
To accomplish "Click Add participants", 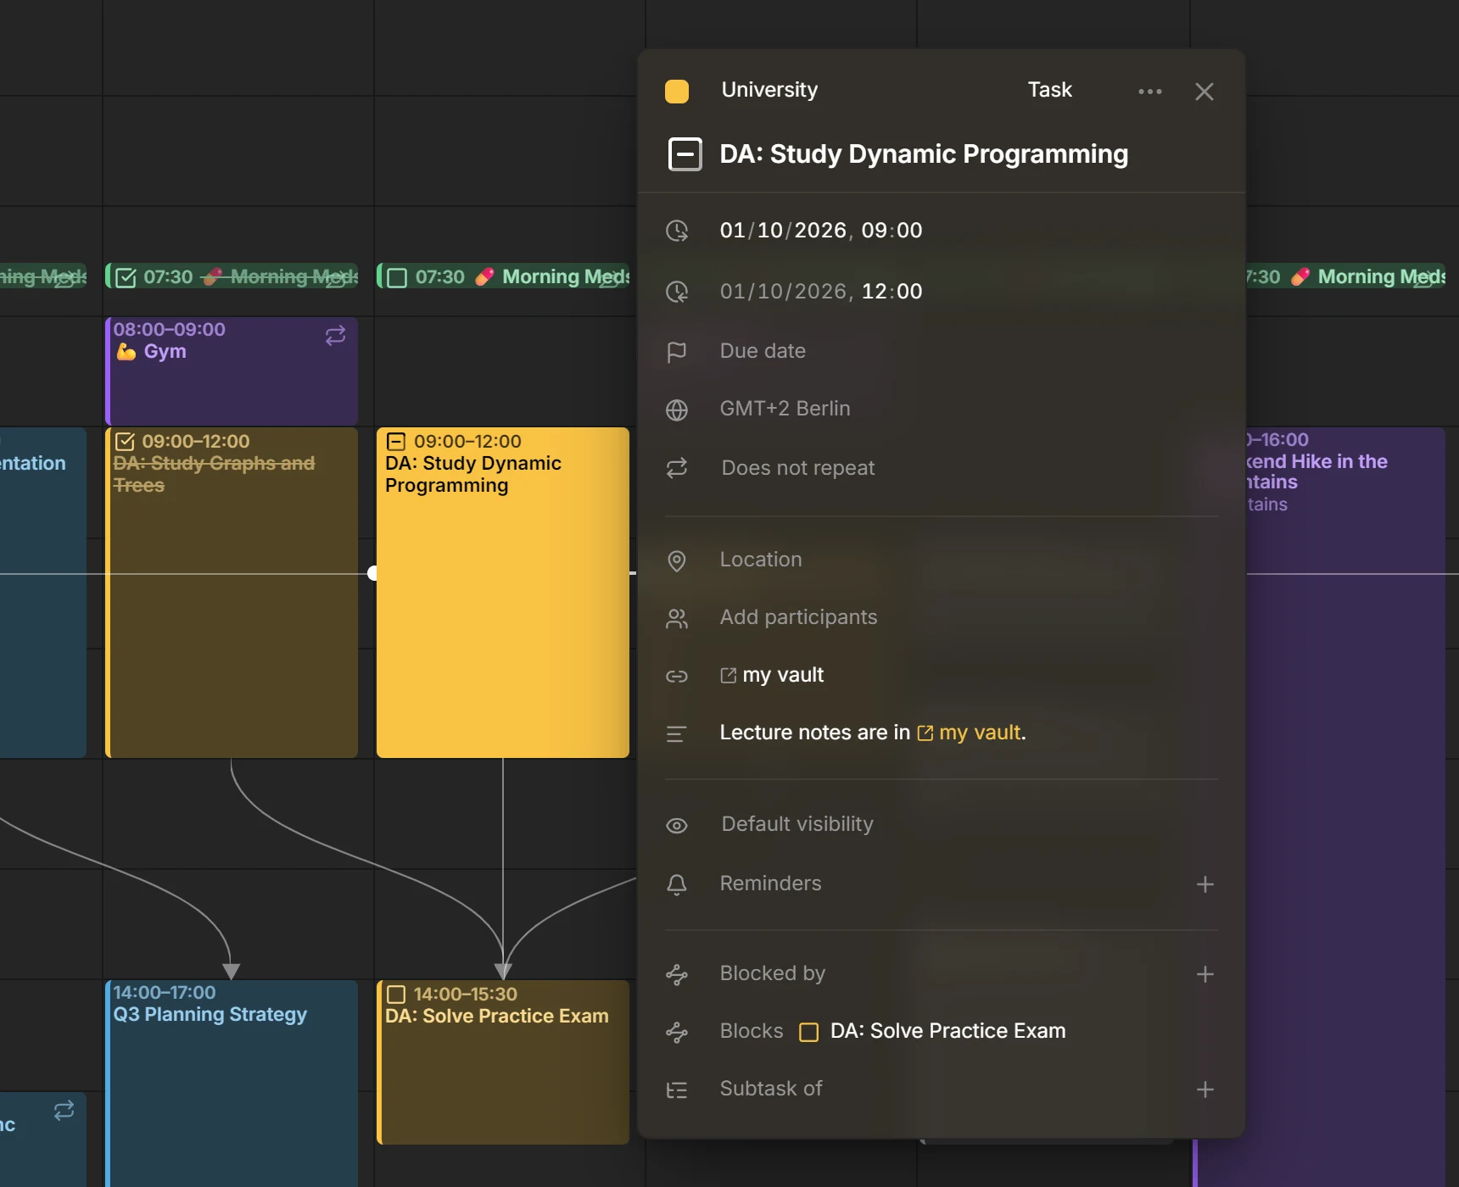I will click(x=798, y=617).
